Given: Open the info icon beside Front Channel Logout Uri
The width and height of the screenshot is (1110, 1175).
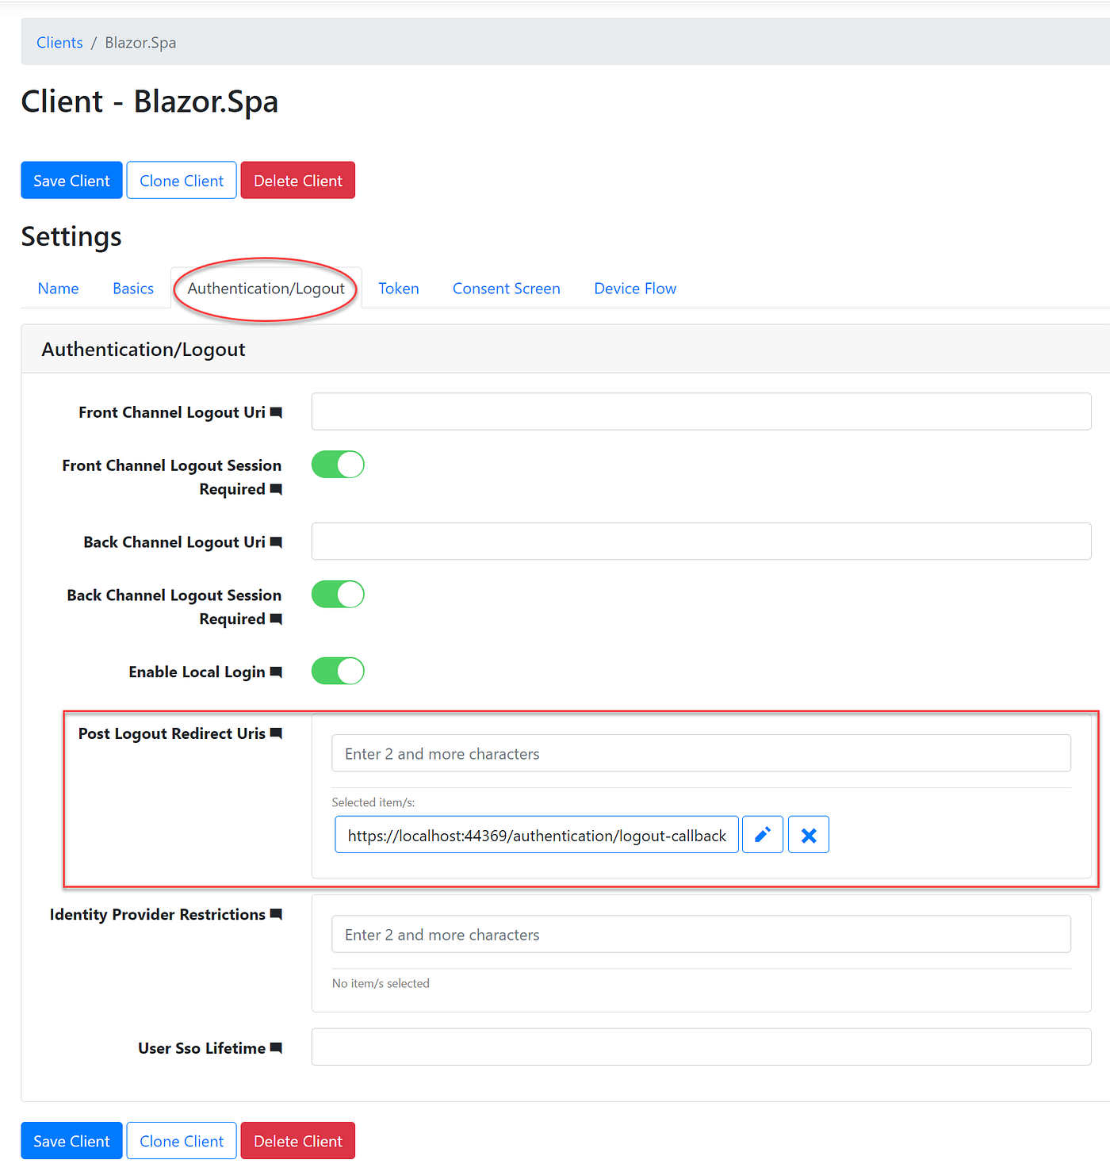Looking at the screenshot, I should 277,411.
